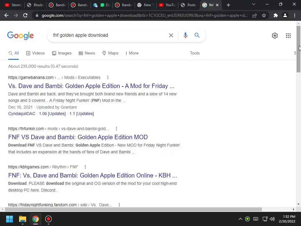
Task: Click the Chrome taskbar icon
Action: 36,219
